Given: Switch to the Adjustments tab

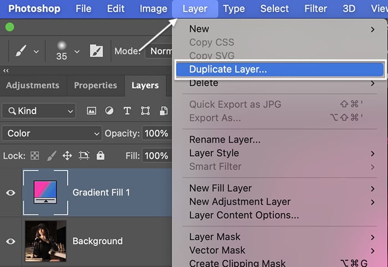Looking at the screenshot, I should pyautogui.click(x=33, y=85).
